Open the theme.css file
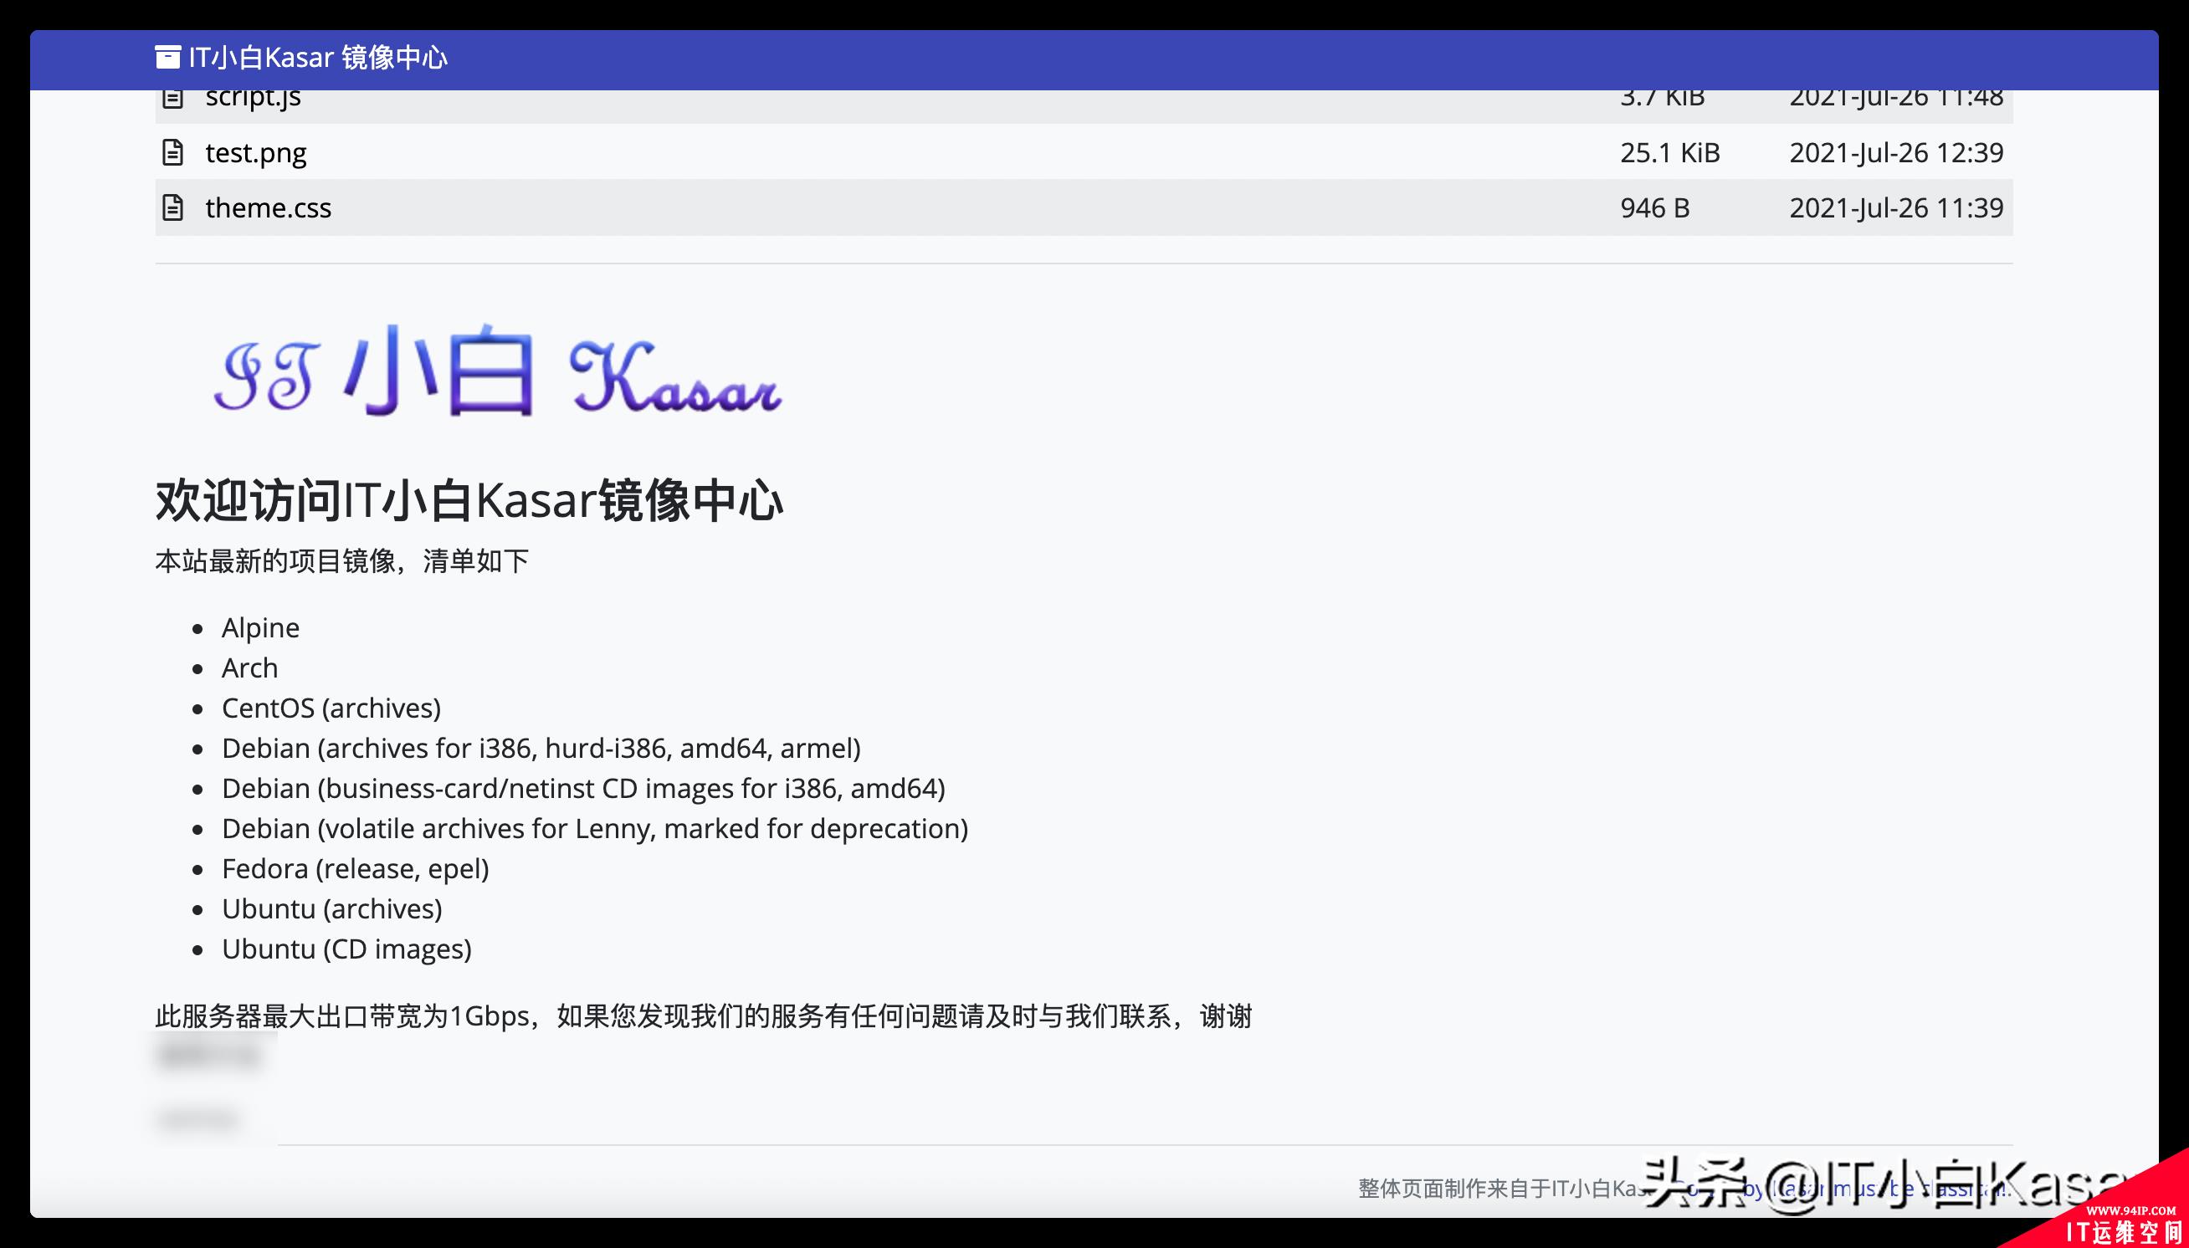This screenshot has height=1248, width=2189. pos(269,208)
